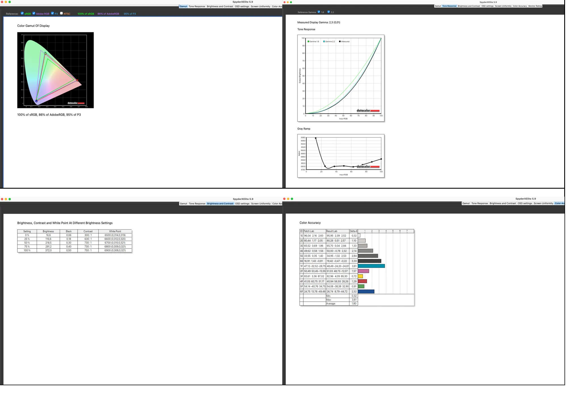Open Screen Uniformity tab in top-left window
Screen dimensions: 582x403
click(261, 6)
